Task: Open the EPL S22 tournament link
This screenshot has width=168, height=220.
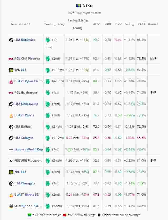Action: tap(20, 172)
